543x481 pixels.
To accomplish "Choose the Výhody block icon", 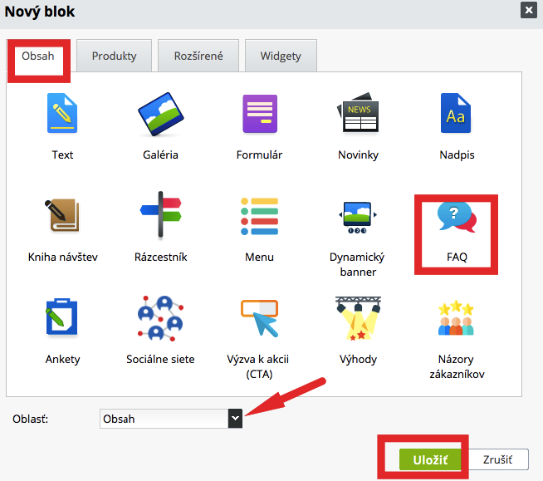I will 358,319.
